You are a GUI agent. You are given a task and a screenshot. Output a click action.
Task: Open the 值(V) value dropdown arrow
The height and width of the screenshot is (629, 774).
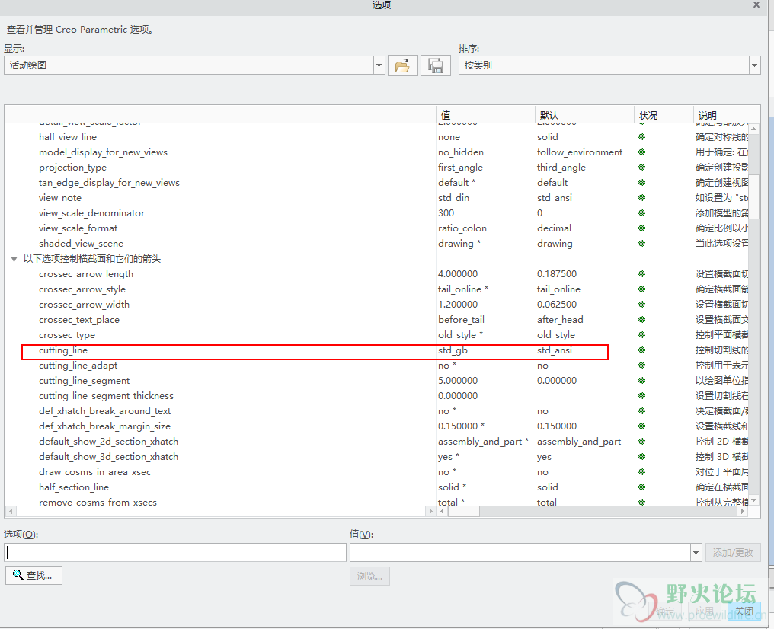click(696, 553)
